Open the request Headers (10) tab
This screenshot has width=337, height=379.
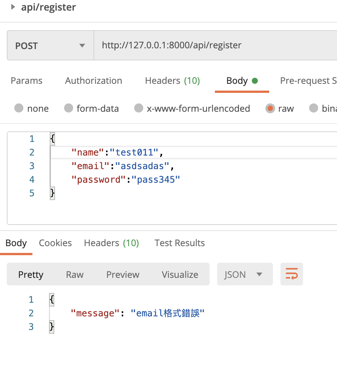pos(172,81)
